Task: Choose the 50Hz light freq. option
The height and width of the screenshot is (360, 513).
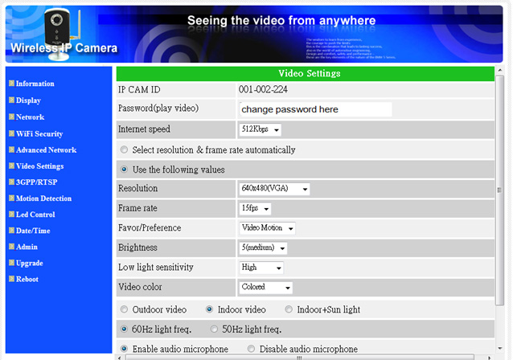Action: click(215, 329)
